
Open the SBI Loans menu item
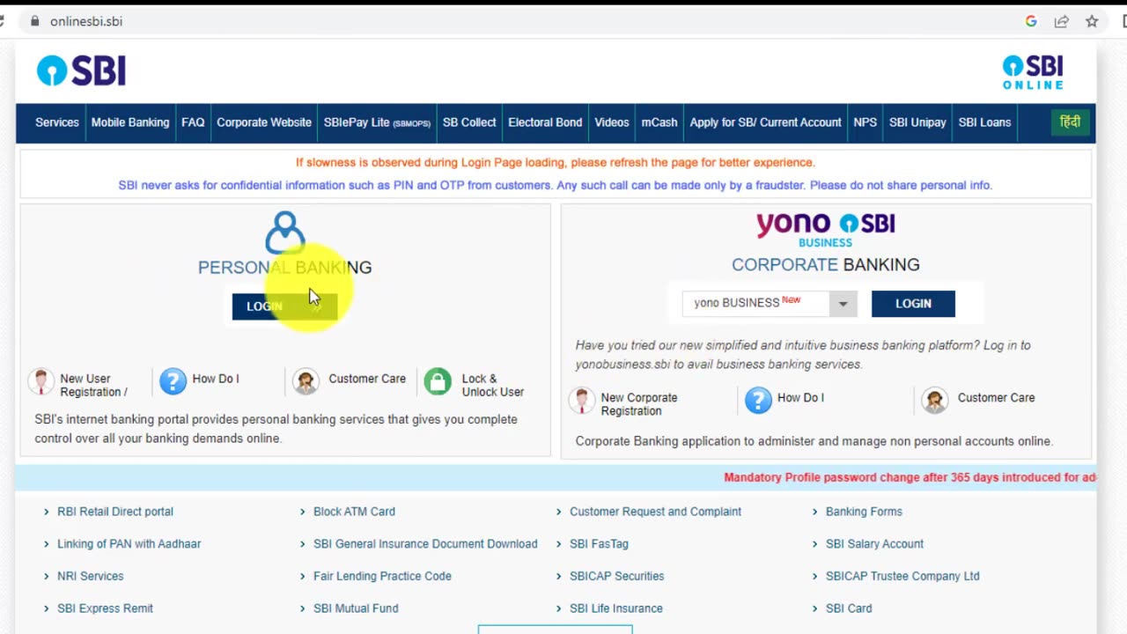click(x=984, y=122)
